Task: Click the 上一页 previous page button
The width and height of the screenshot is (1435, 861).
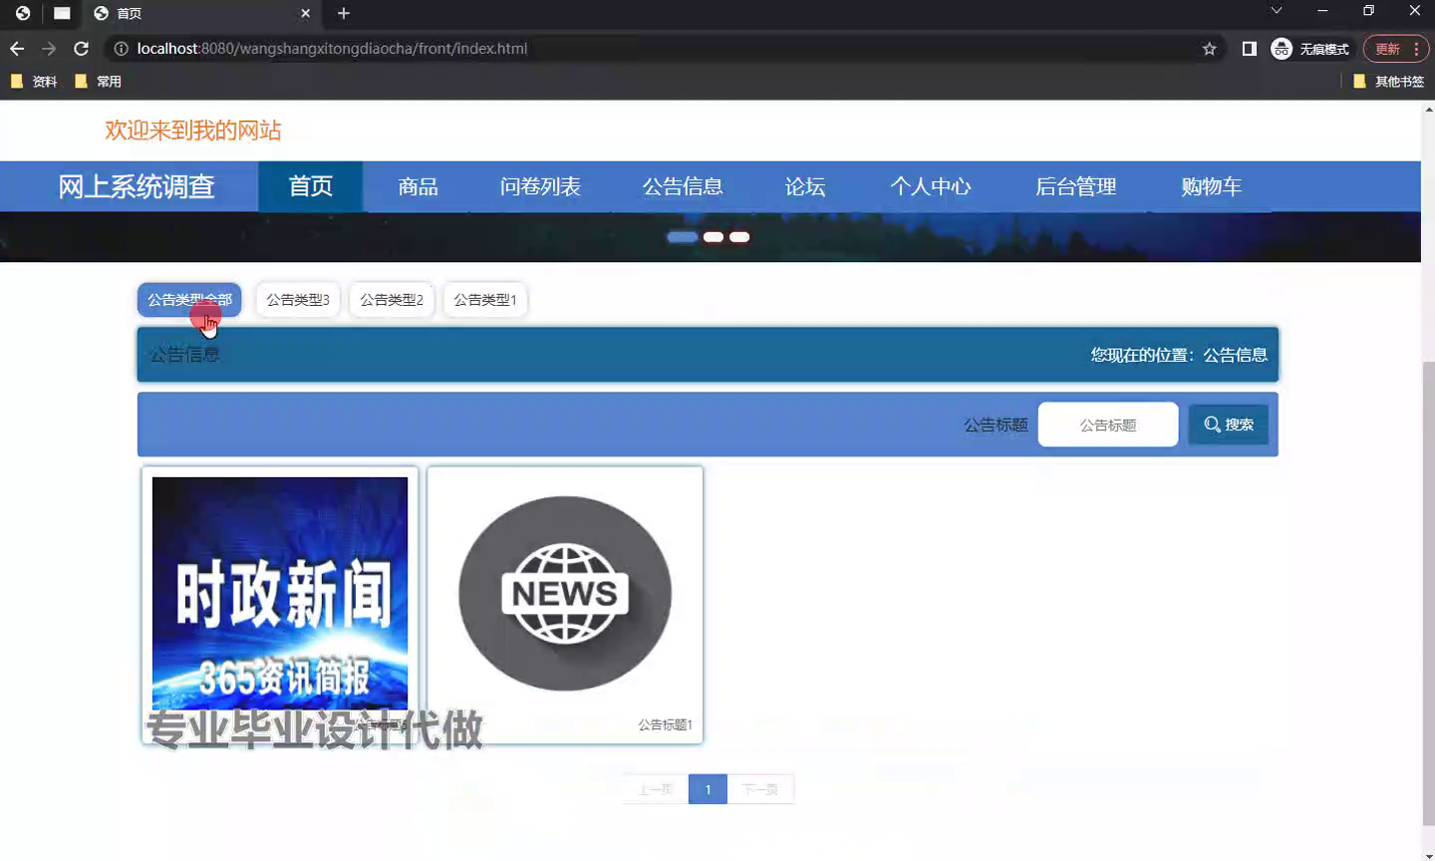Action: pos(655,789)
